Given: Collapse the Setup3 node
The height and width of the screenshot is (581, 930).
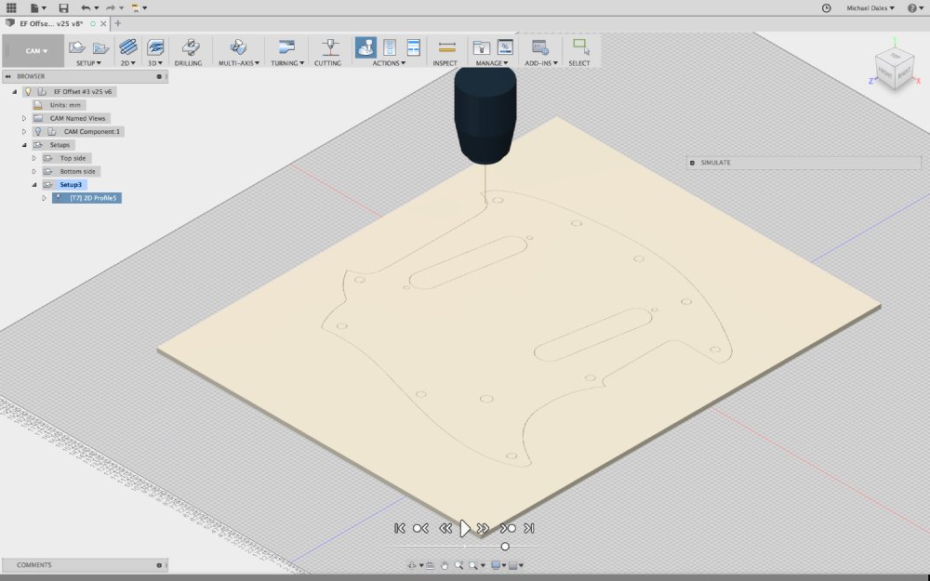Looking at the screenshot, I should point(33,185).
